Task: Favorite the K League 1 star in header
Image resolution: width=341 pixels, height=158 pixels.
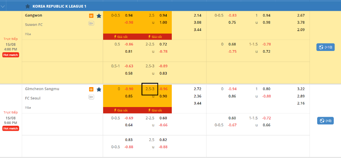Action: [x=28, y=6]
